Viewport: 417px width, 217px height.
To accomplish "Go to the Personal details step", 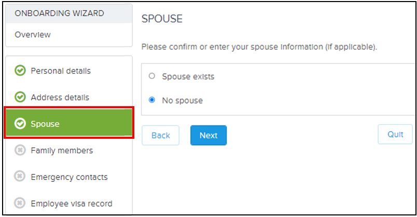I will click(61, 71).
